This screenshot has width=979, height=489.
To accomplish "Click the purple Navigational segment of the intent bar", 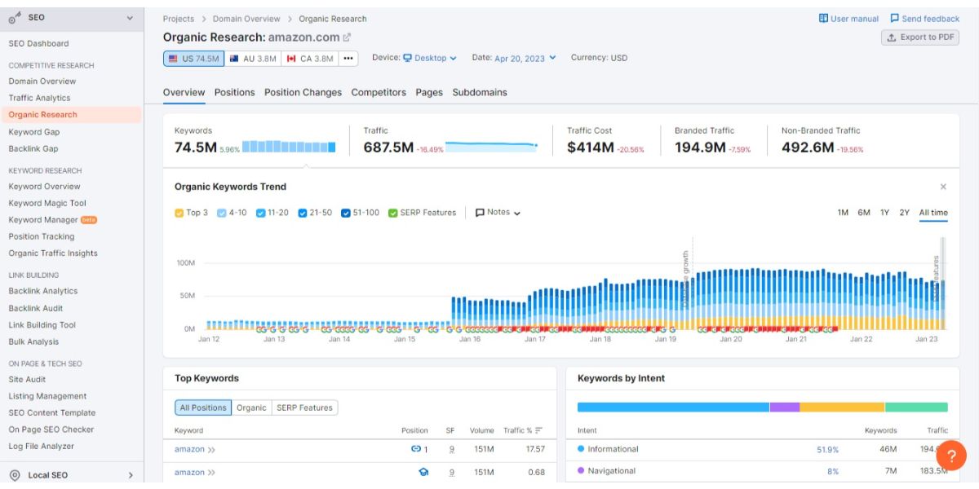I will 783,405.
